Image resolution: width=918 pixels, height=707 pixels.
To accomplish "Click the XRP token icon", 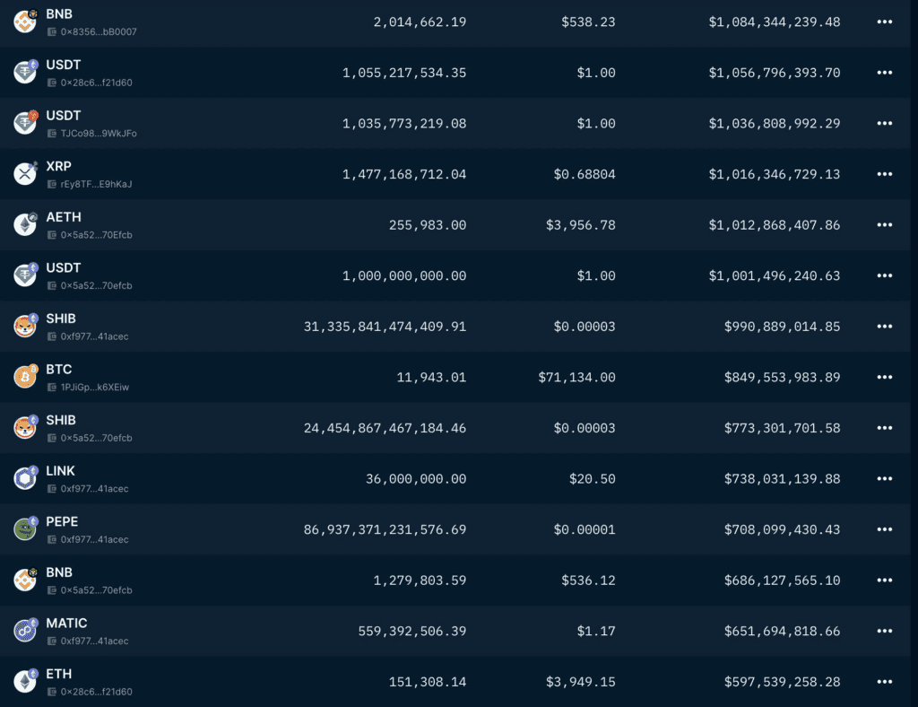I will pos(24,174).
